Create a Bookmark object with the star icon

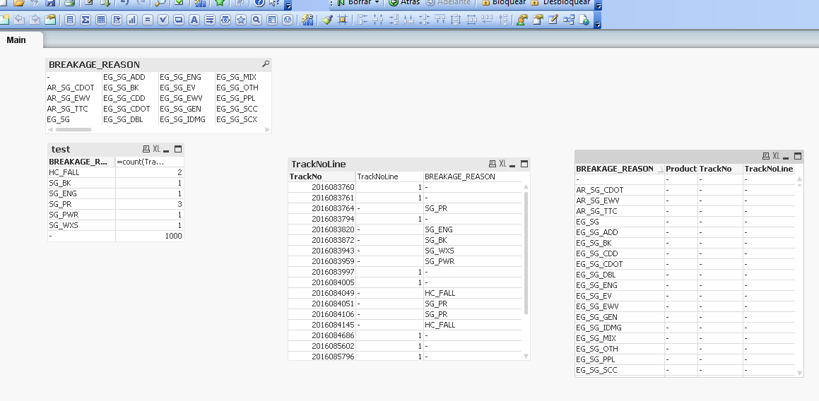(x=241, y=20)
